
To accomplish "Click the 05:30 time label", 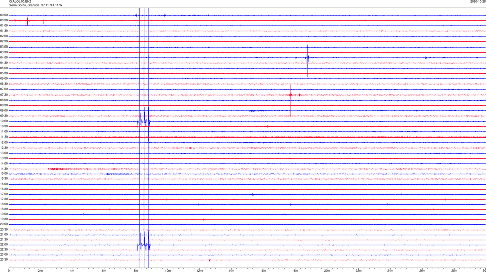I will (4, 73).
